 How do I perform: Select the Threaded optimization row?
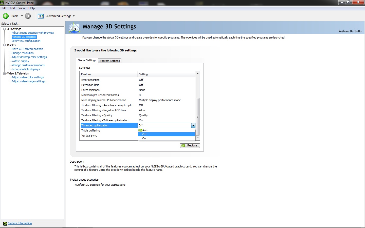click(x=109, y=125)
